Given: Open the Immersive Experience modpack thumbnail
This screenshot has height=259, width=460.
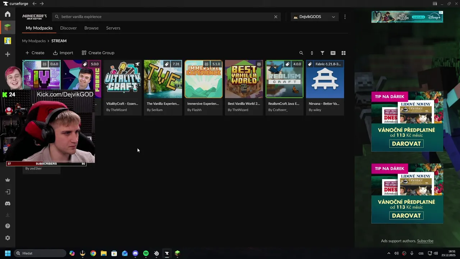Looking at the screenshot, I should click(203, 79).
